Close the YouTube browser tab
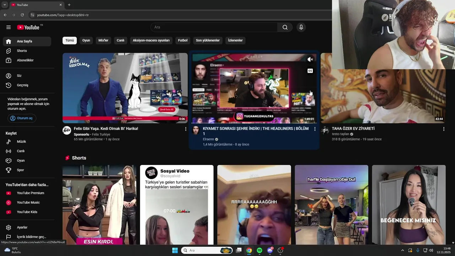The width and height of the screenshot is (455, 256). point(60,5)
